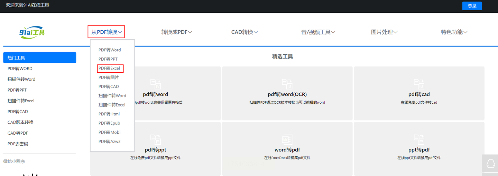498x176 pixels.
Task: Open 扫描件转Excel in the sidebar
Action: tap(21, 101)
